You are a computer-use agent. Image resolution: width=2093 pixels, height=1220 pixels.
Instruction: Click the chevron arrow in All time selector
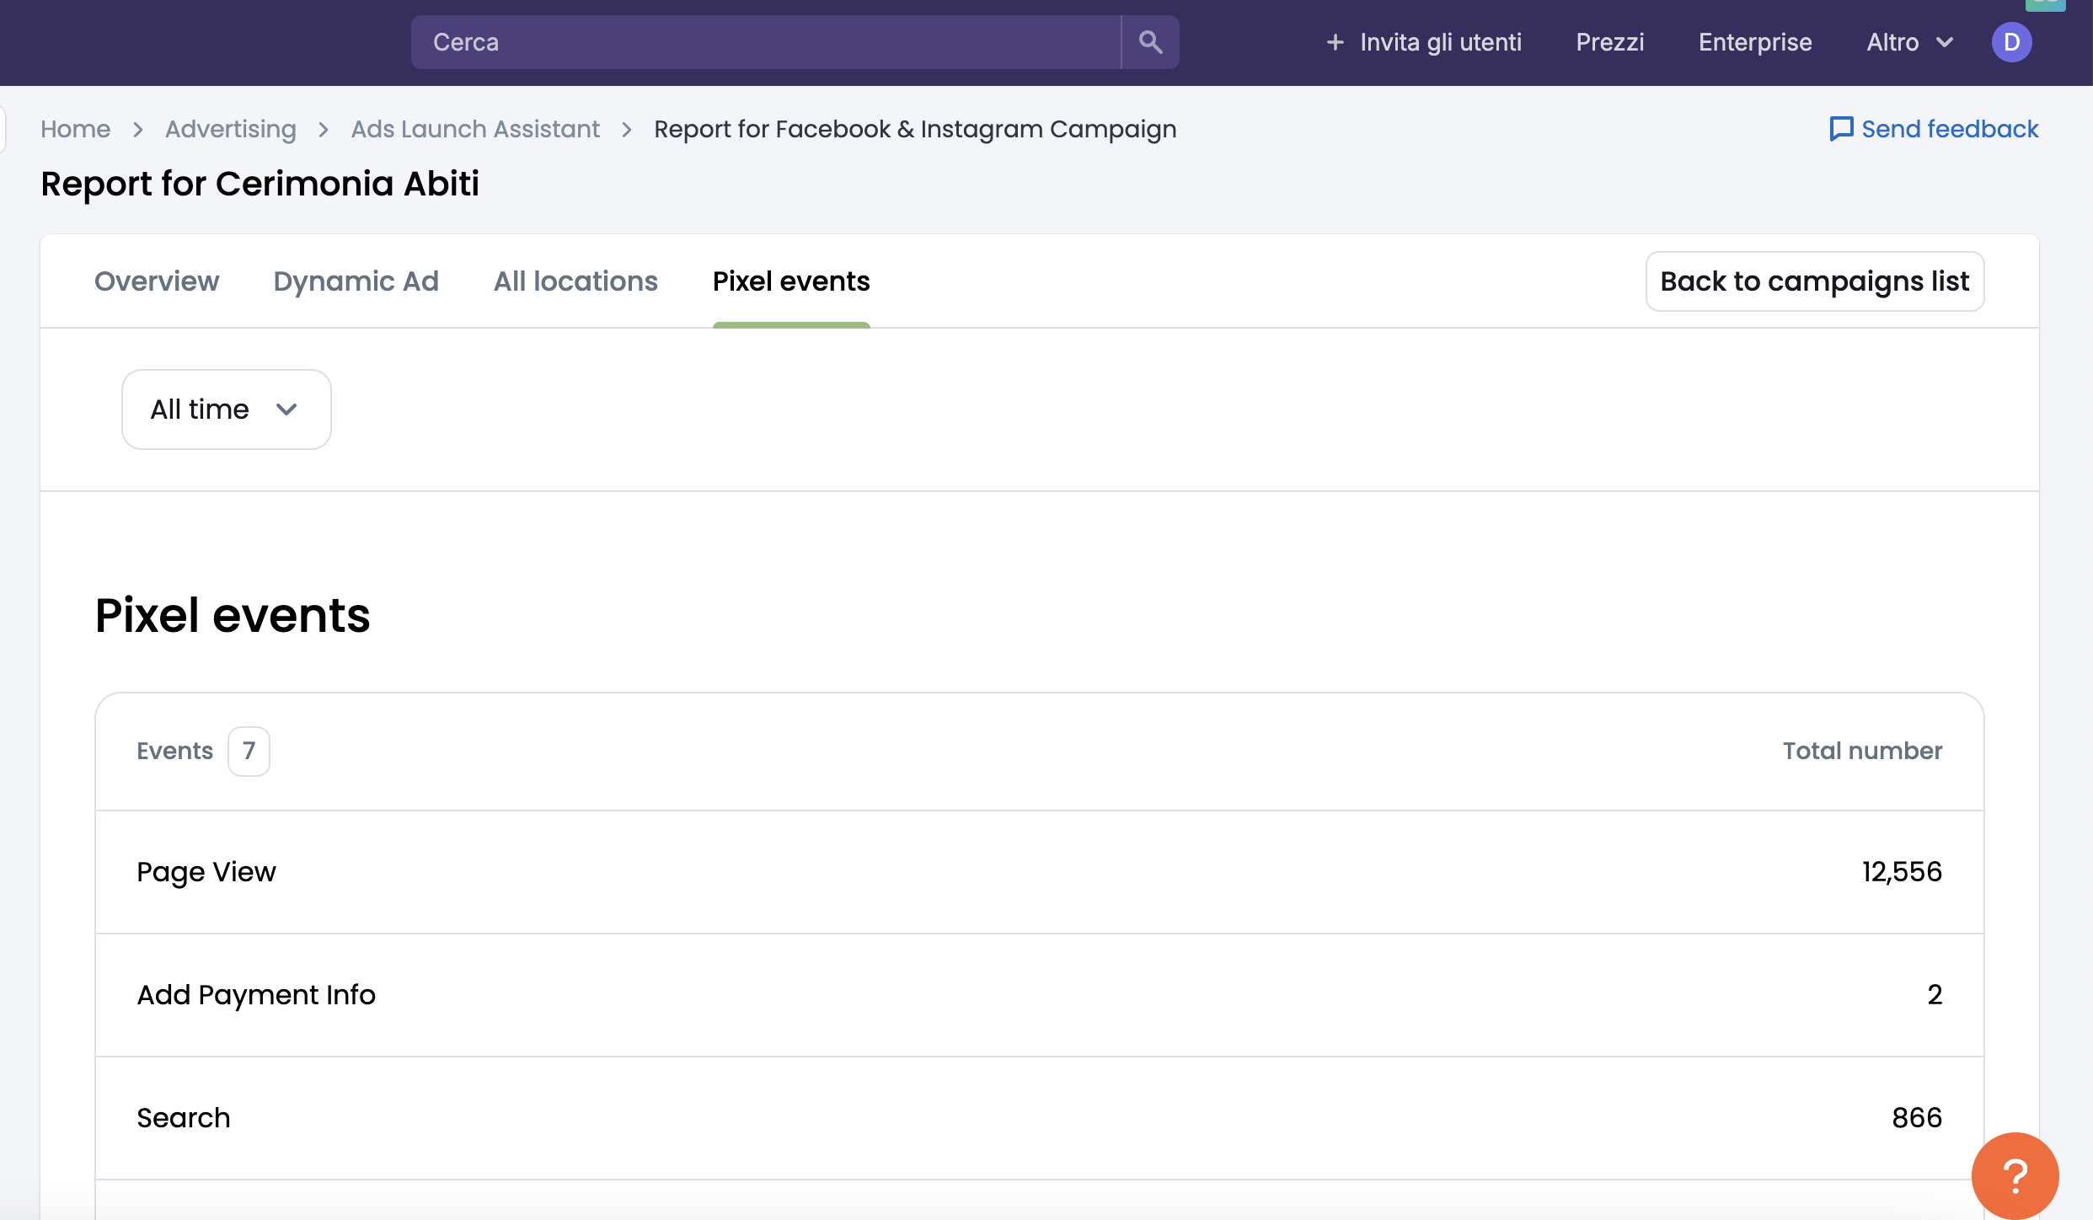(286, 409)
